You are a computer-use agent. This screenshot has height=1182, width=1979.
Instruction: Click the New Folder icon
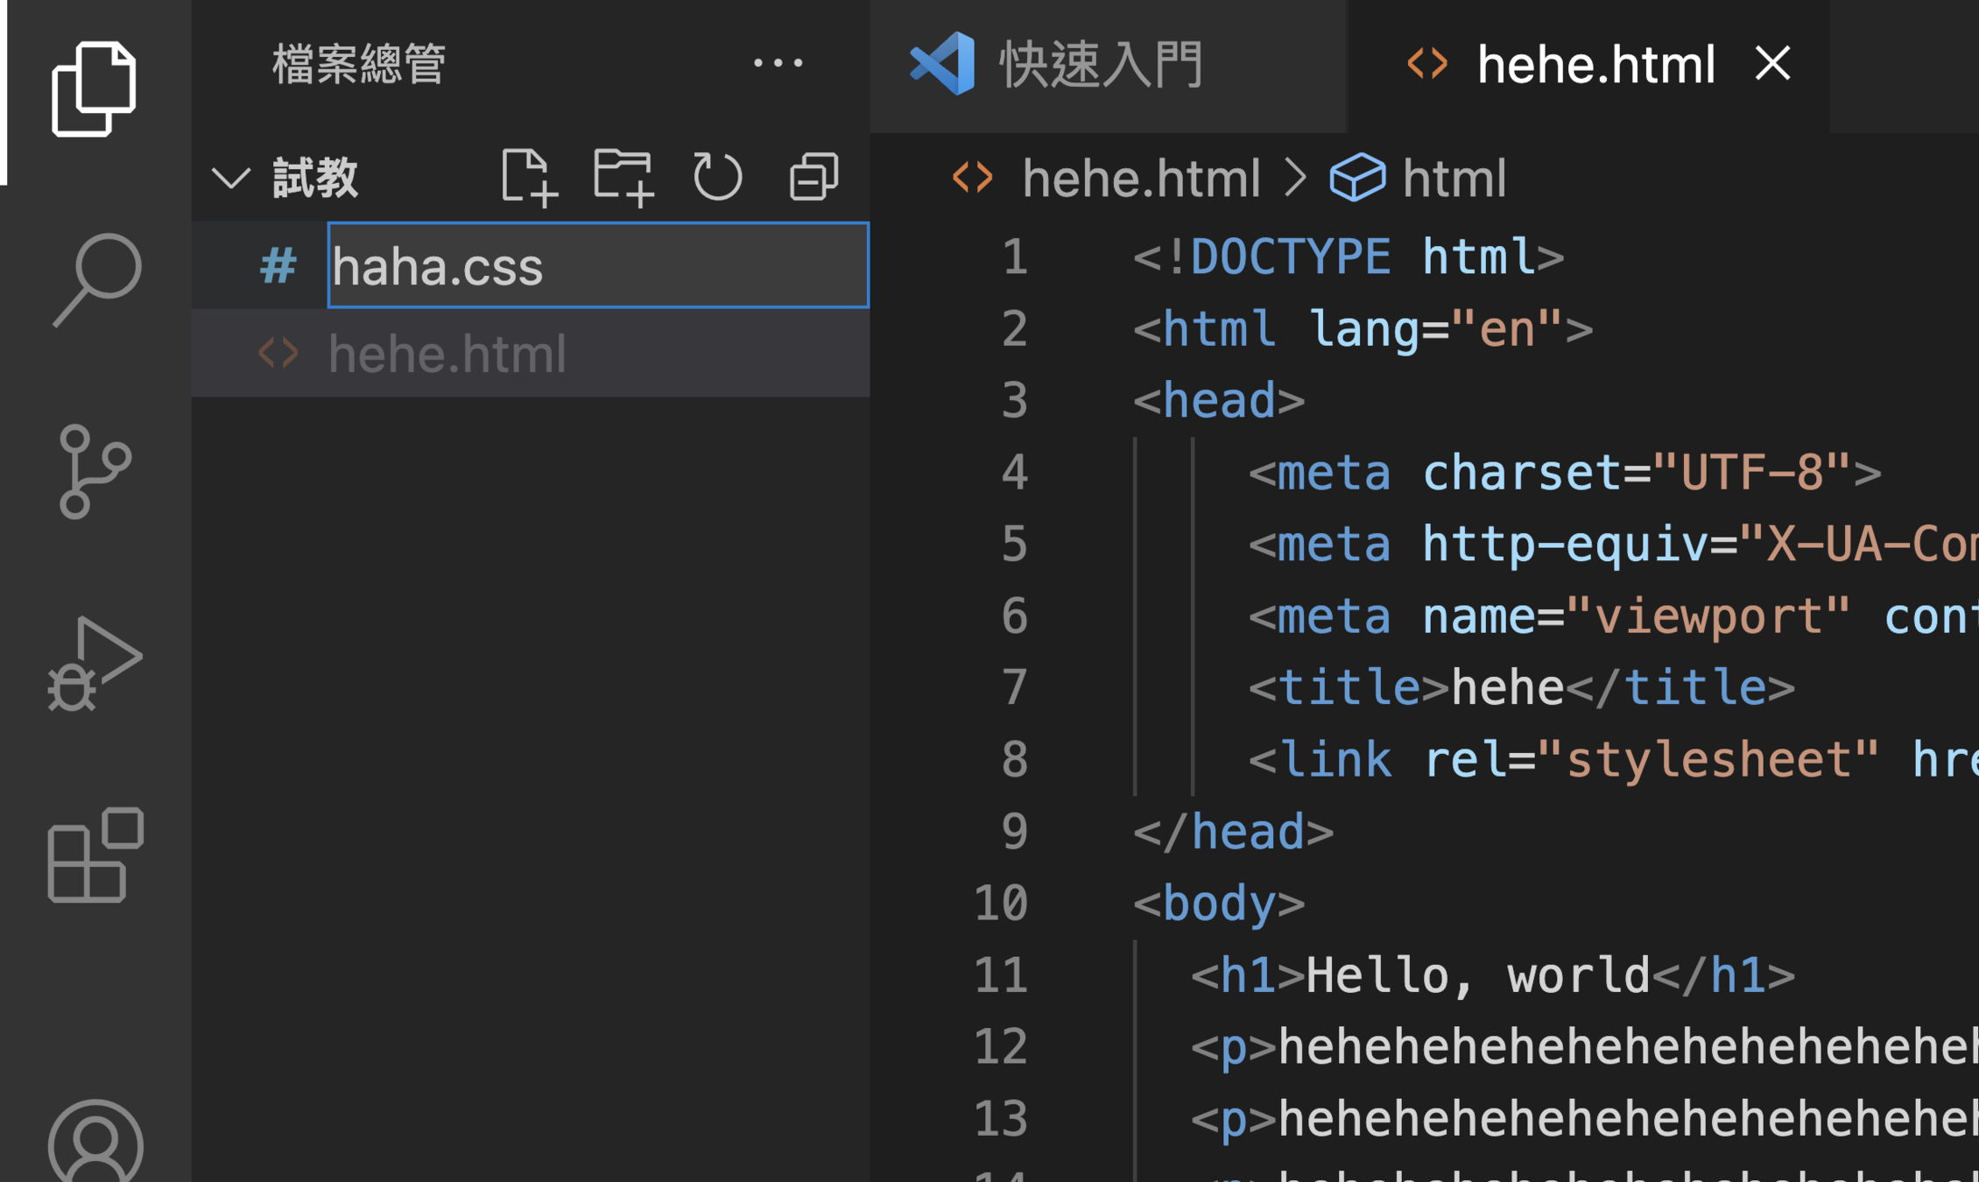623,178
